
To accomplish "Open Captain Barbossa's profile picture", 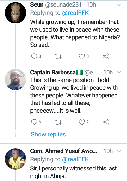I will coord(15,79).
